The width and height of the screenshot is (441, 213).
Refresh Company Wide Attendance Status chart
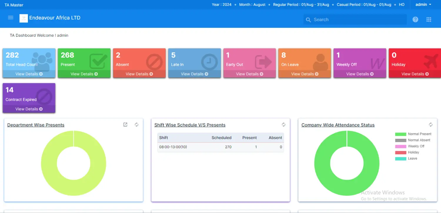[x=430, y=125]
